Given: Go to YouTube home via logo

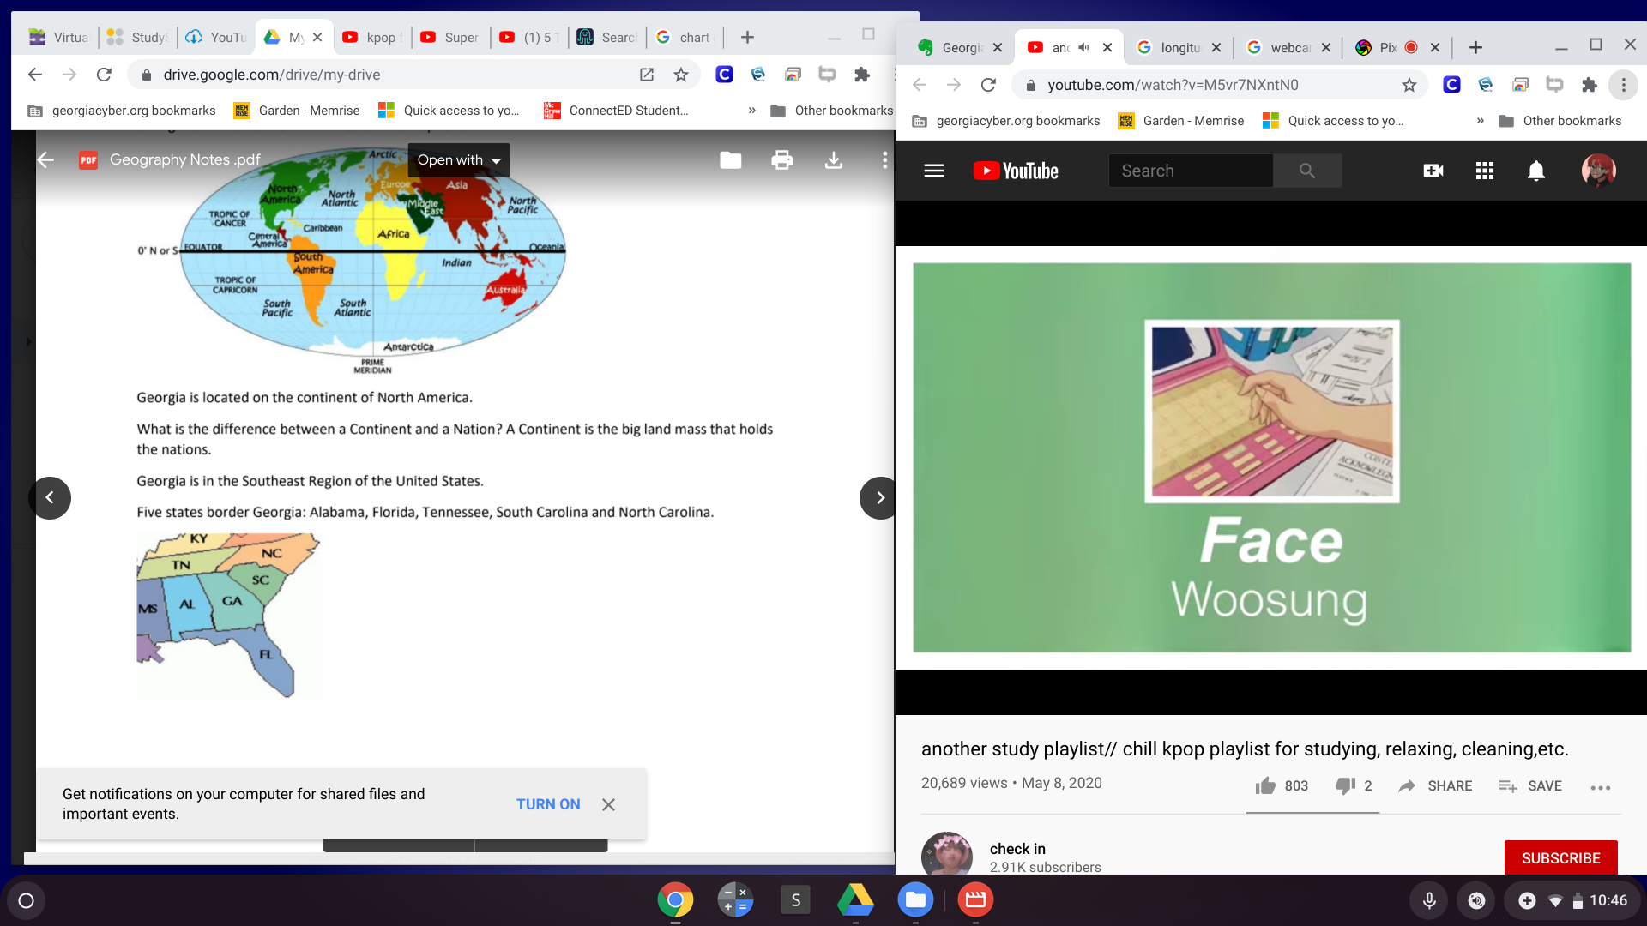Looking at the screenshot, I should pos(1016,171).
